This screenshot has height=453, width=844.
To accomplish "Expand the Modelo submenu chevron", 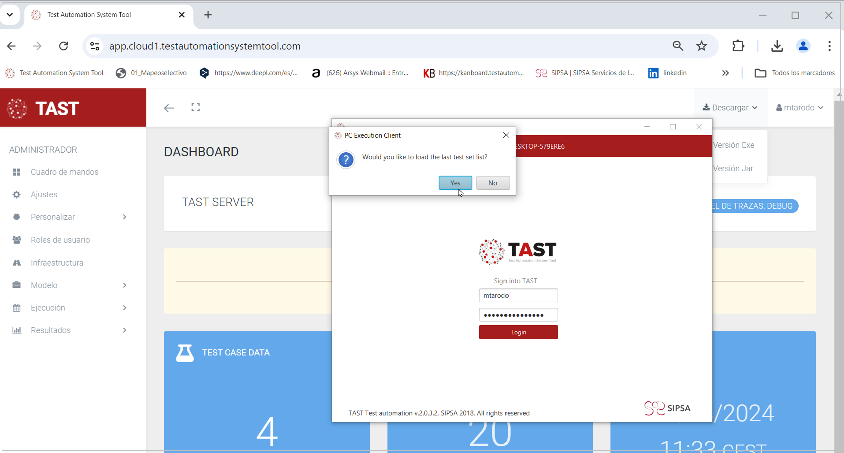I will tap(124, 285).
